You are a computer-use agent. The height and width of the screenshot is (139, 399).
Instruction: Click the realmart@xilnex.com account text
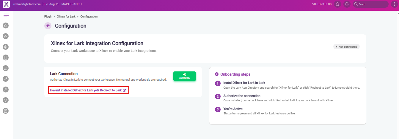(x=27, y=4)
